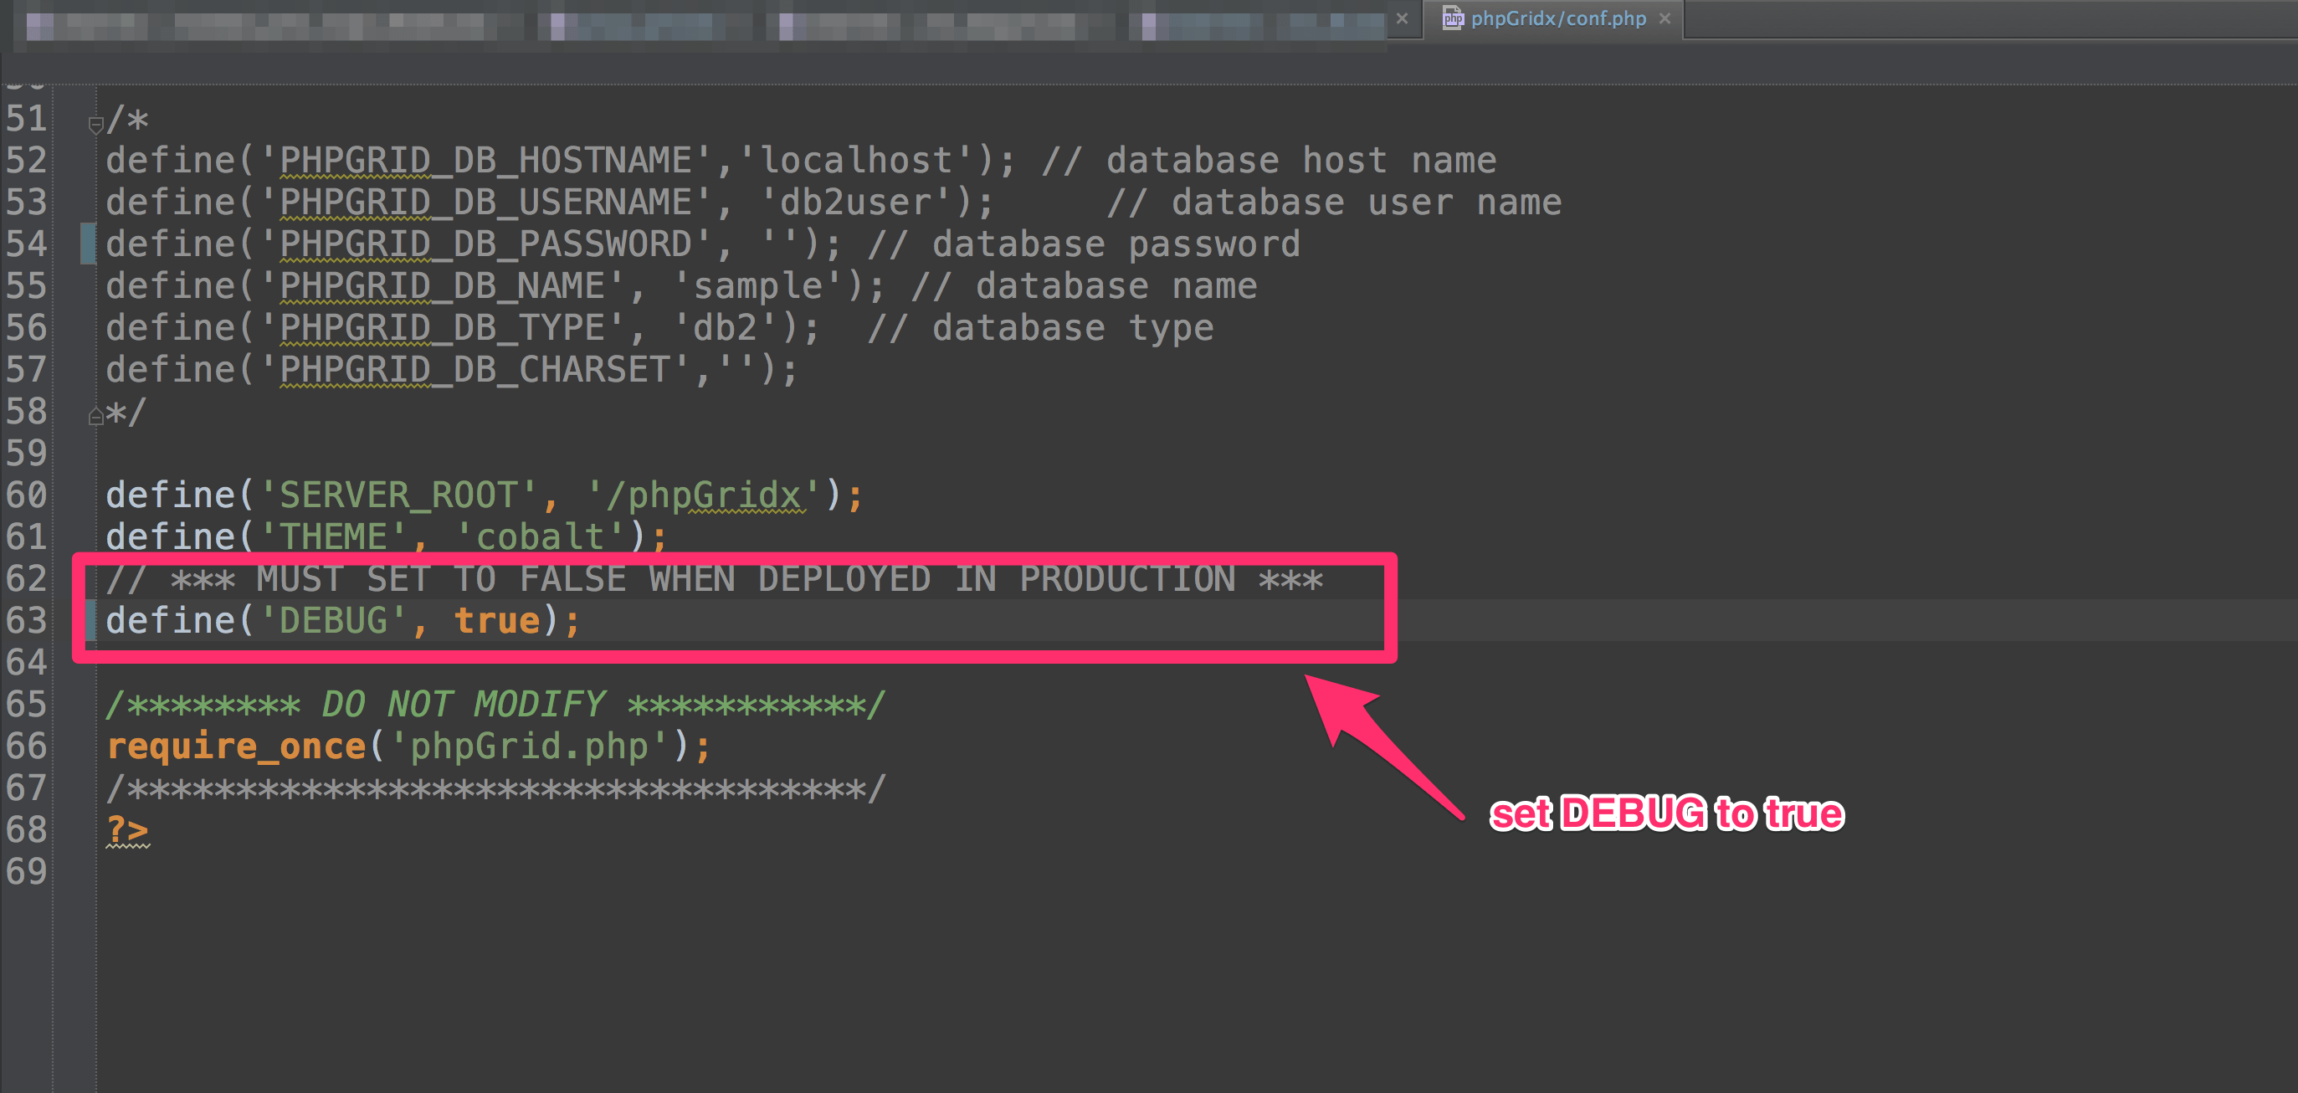
Task: Click the 'sample' database name value
Action: (757, 286)
